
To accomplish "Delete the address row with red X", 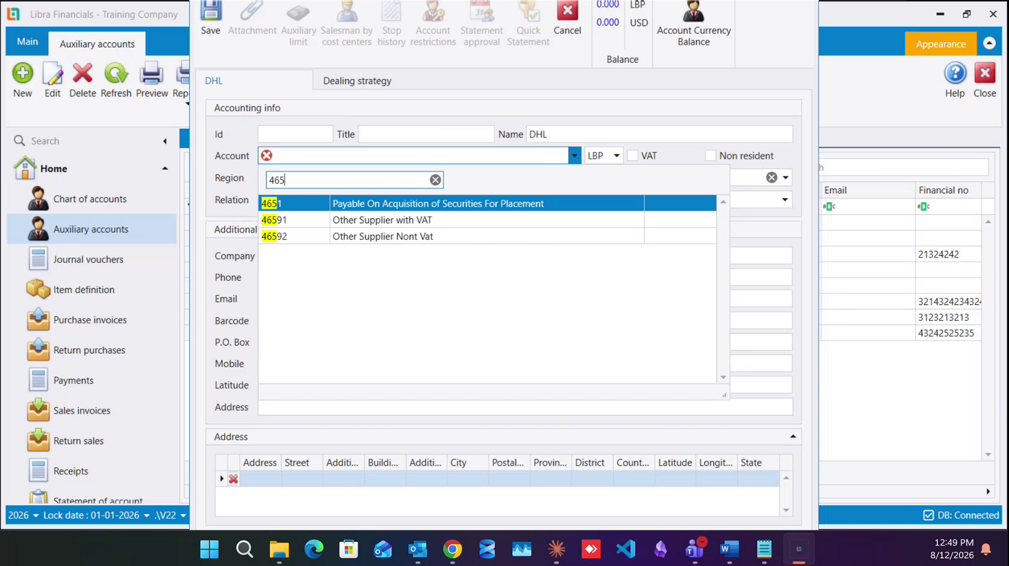I will coord(233,479).
